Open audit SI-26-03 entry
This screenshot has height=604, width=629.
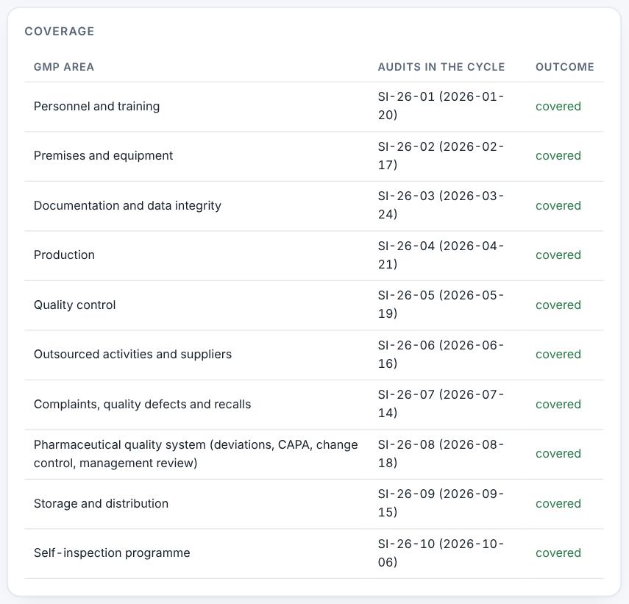[x=441, y=205]
